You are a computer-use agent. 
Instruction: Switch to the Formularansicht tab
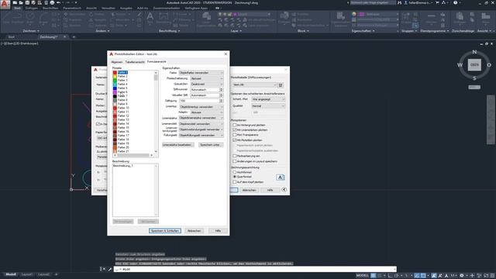click(157, 62)
